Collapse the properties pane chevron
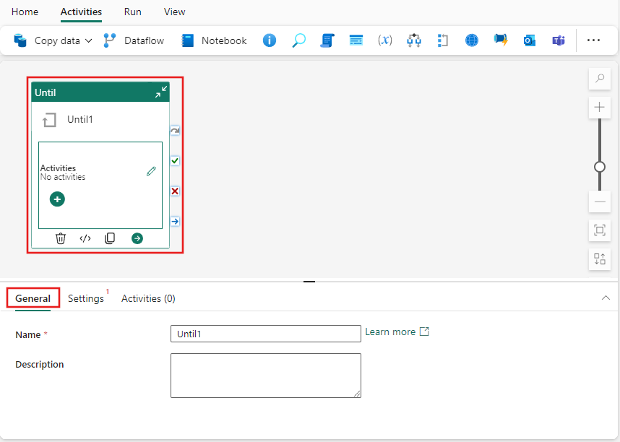Viewport: 620px width, 442px height. 606,298
